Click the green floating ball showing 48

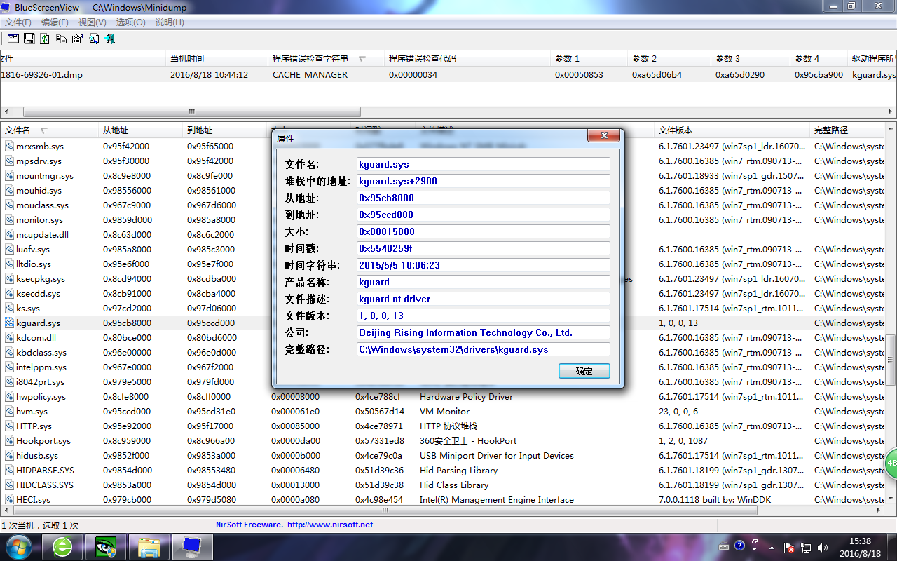(x=891, y=464)
